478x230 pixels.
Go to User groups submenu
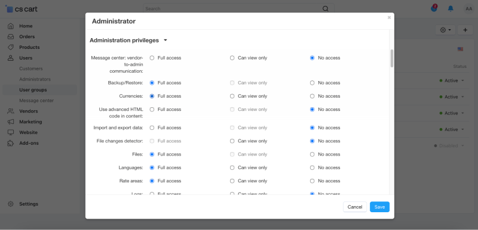tap(33, 90)
